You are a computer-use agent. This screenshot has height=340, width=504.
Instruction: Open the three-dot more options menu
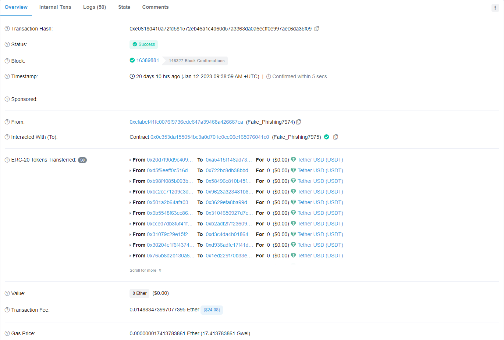(x=495, y=8)
